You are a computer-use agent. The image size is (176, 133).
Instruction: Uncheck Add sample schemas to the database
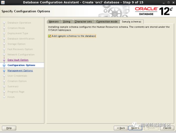click(50, 36)
